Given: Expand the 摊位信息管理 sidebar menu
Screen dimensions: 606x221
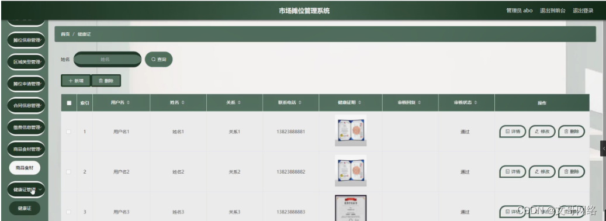Looking at the screenshot, I should pos(26,40).
